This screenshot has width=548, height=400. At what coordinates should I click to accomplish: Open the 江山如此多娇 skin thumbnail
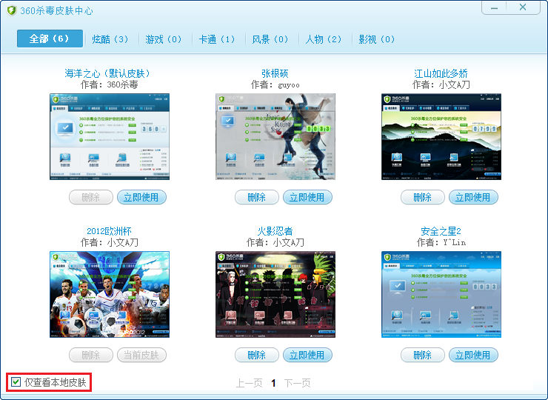[x=441, y=136]
